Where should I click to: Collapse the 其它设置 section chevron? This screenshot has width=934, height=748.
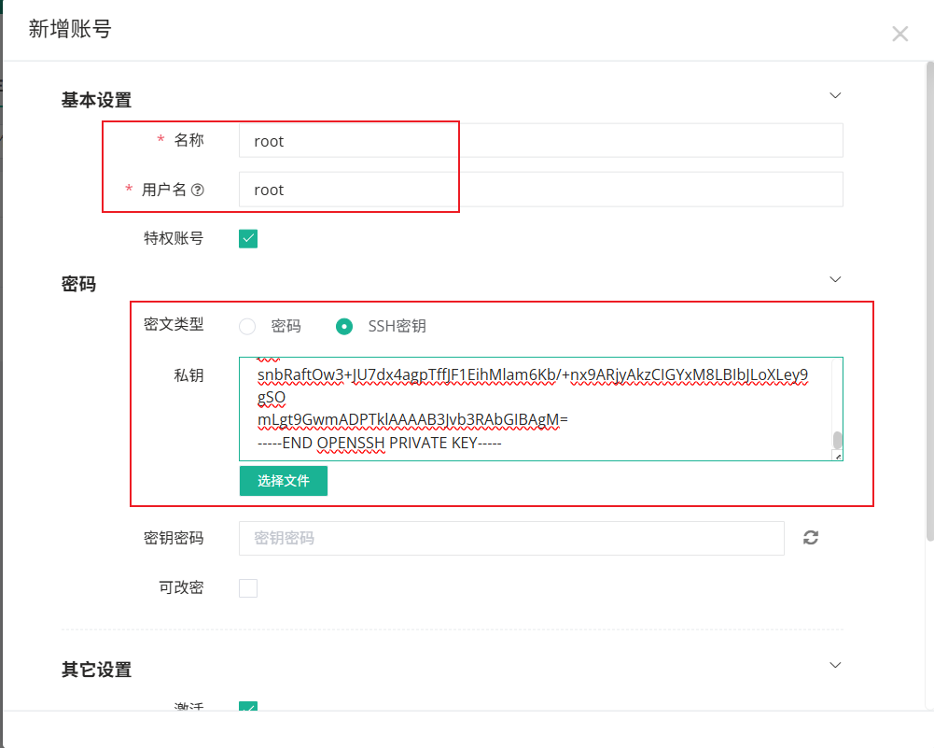click(x=835, y=665)
